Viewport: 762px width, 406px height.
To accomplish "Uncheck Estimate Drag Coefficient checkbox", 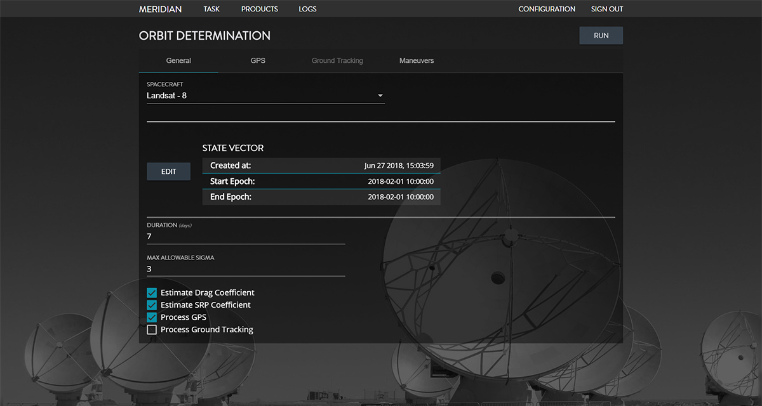I will pos(152,293).
